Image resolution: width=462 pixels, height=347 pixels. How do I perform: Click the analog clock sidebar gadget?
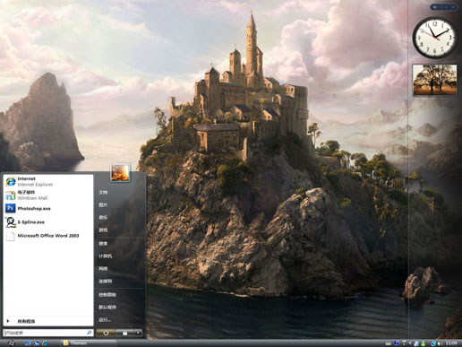click(434, 38)
